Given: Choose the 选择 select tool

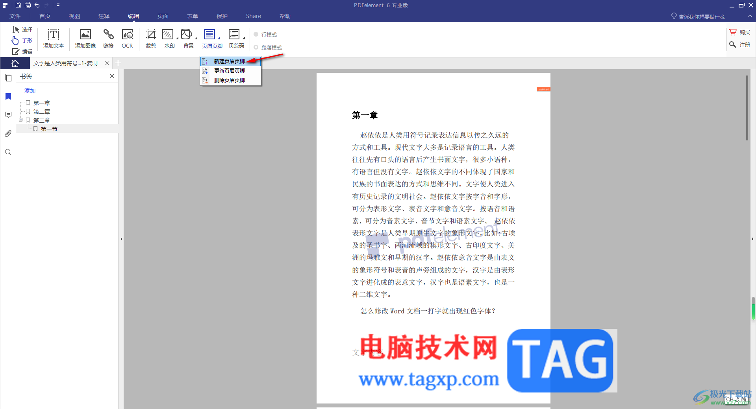Looking at the screenshot, I should pos(22,29).
